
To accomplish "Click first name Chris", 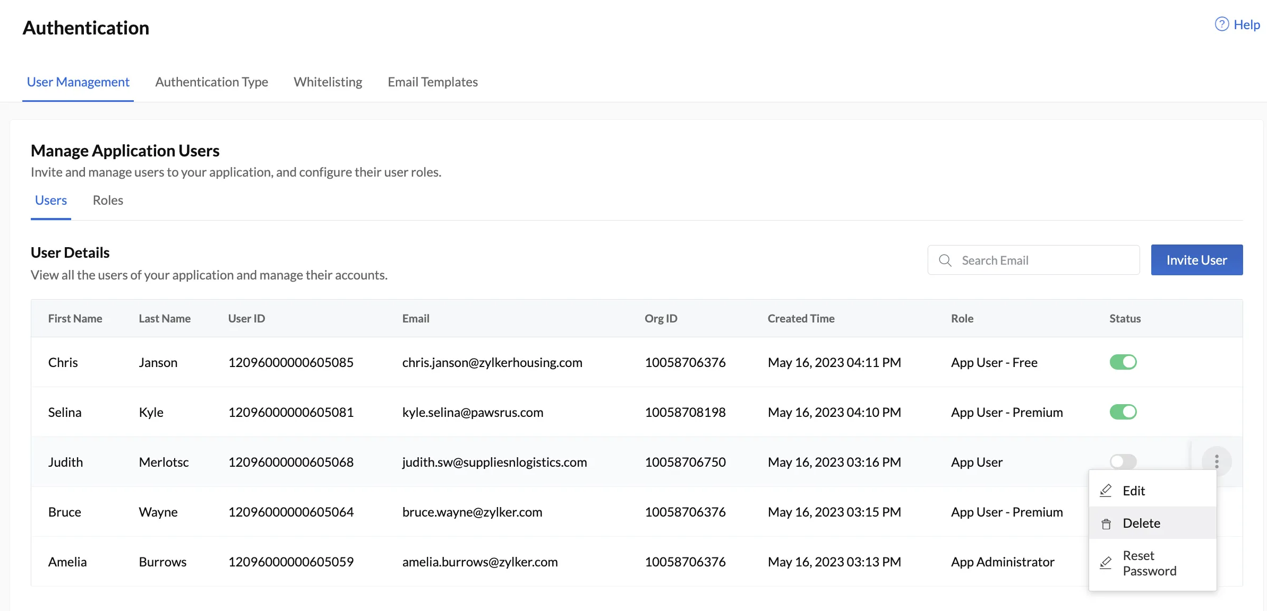I will [x=63, y=362].
